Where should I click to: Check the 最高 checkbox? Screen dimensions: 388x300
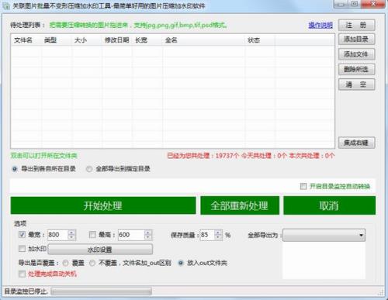(92, 235)
